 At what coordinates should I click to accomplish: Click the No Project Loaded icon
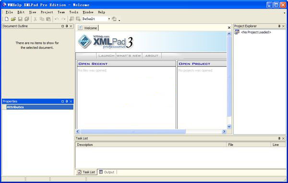[237, 32]
